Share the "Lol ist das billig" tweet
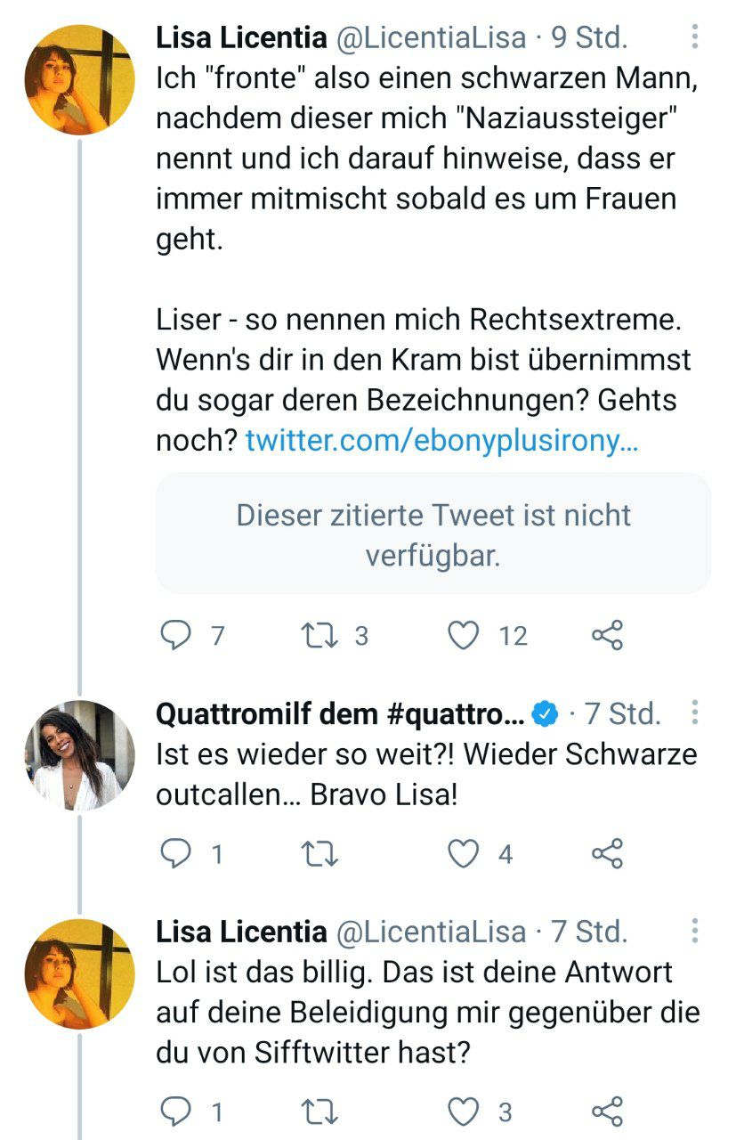The height and width of the screenshot is (1140, 736). click(607, 1111)
